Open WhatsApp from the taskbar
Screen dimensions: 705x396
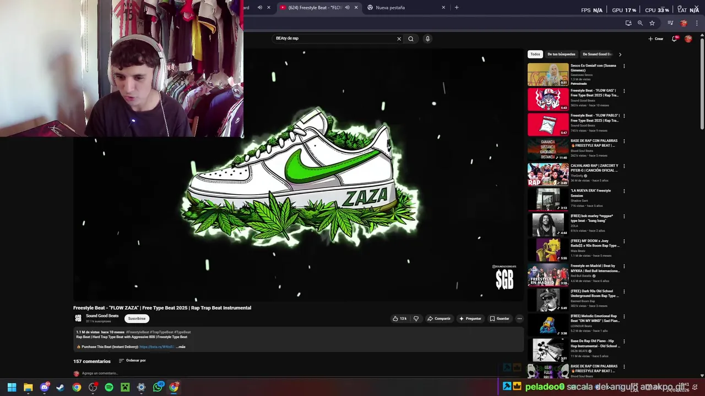(158, 387)
